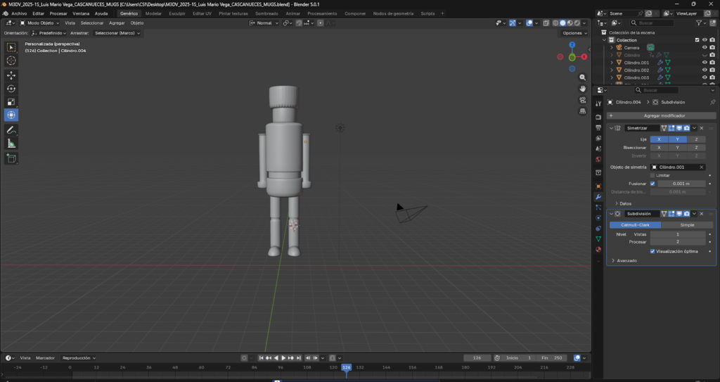
Task: Select the Move tool in the toolbar
Action: (x=11, y=75)
